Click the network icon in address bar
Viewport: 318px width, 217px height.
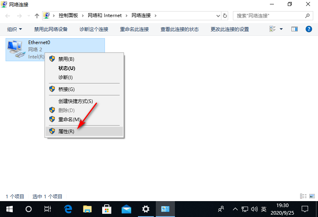47,15
